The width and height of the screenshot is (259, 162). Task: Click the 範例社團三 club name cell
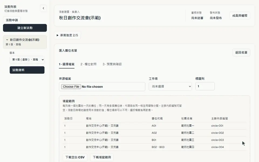click(188, 140)
